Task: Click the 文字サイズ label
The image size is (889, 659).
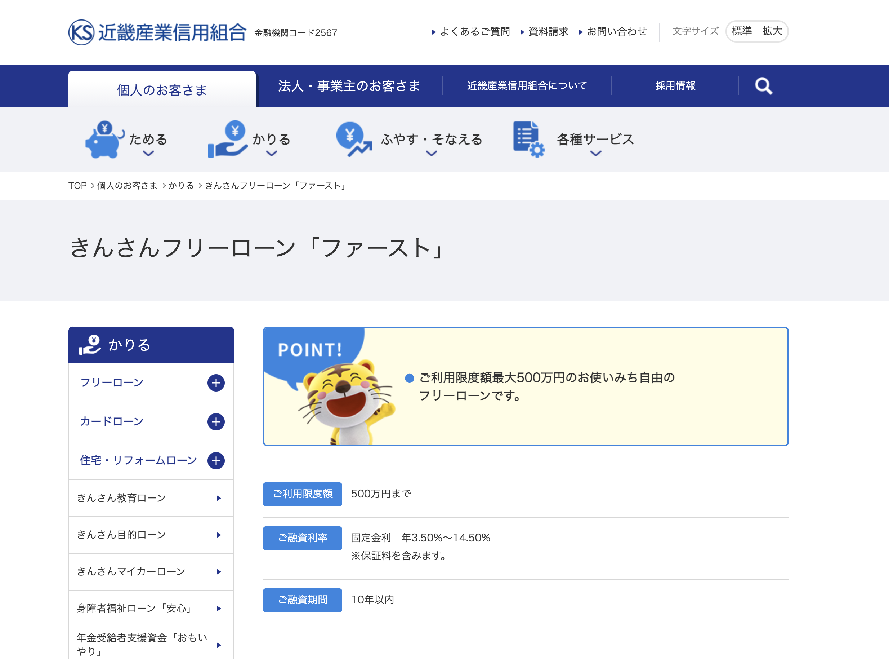Action: [x=695, y=31]
